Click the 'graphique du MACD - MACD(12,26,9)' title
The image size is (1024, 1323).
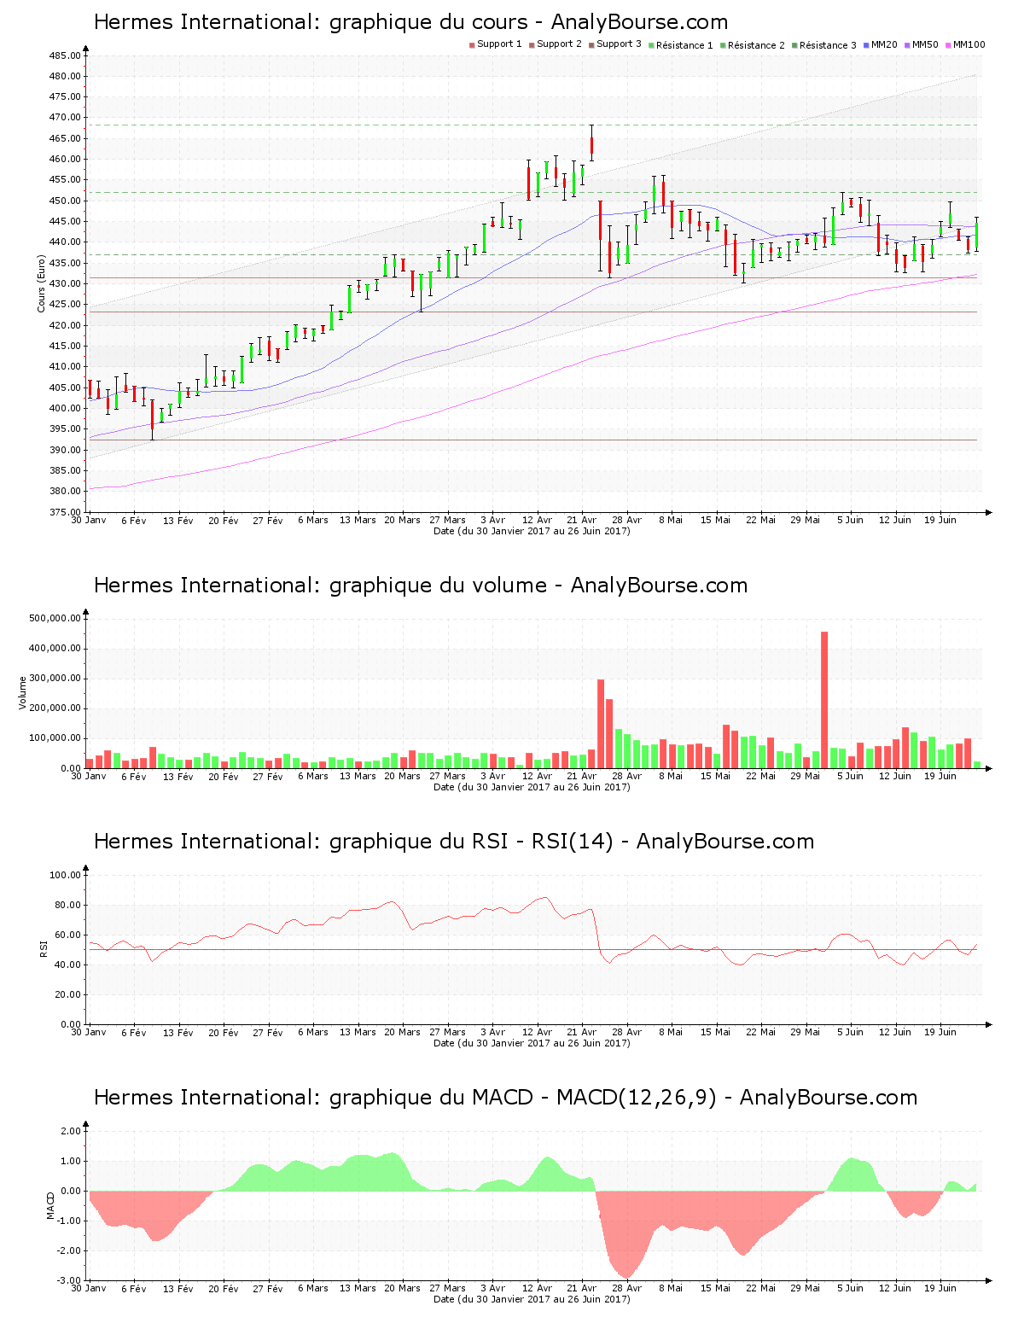click(x=505, y=1098)
